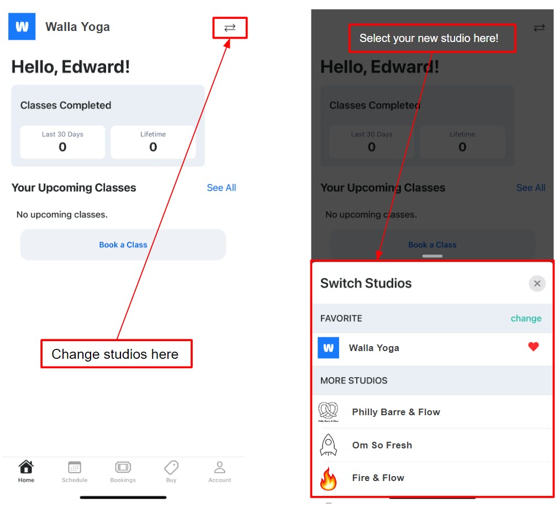The width and height of the screenshot is (559, 507).
Task: Open the Schedule tab
Action: [x=75, y=471]
